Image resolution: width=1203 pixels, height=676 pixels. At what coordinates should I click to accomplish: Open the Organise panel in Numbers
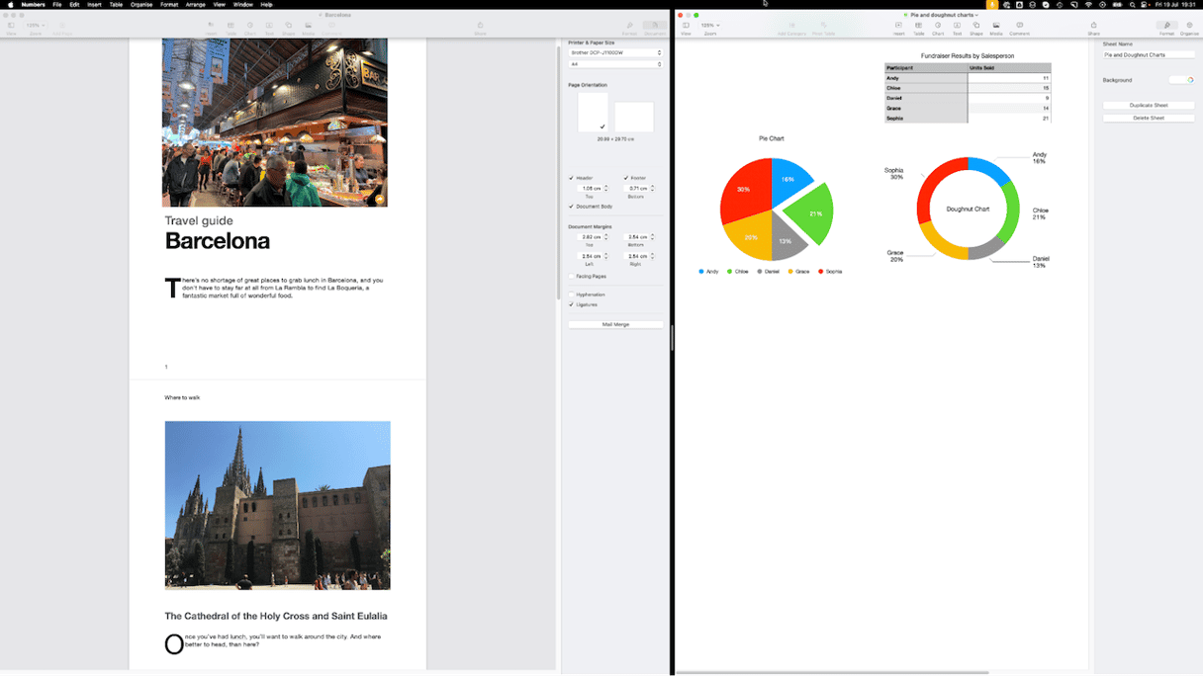coord(1189,27)
